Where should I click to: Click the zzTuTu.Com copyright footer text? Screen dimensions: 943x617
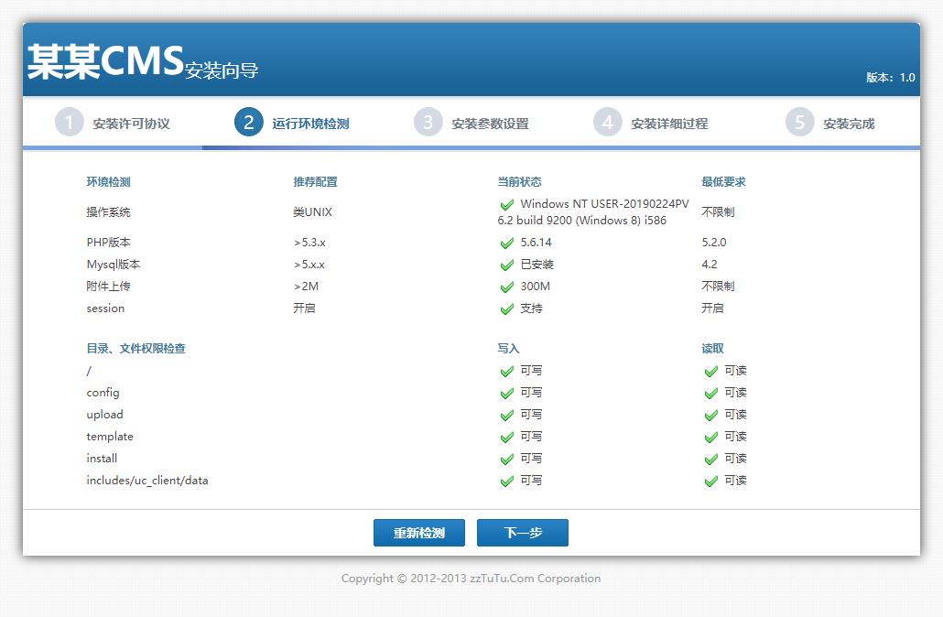point(471,579)
